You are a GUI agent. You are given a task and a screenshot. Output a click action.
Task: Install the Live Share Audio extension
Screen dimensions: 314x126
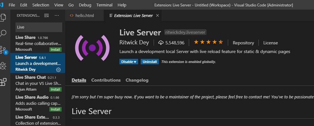tap(56, 109)
